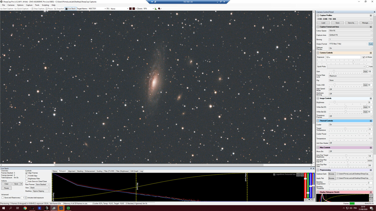Click the Live Stack Pause button
The width and height of the screenshot is (376, 211).
click(7, 188)
